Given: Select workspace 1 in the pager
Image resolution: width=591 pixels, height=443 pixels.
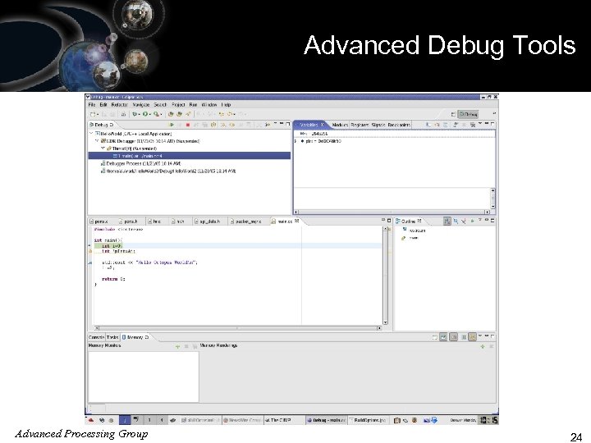Looking at the screenshot, I should click(x=125, y=420).
